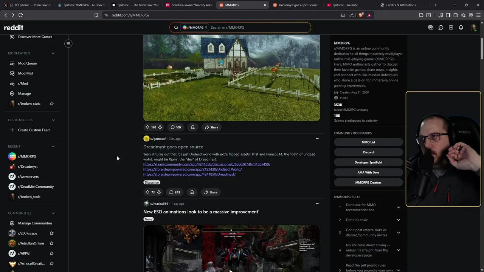
Task: Click browser back arrow
Action: click(x=5, y=15)
